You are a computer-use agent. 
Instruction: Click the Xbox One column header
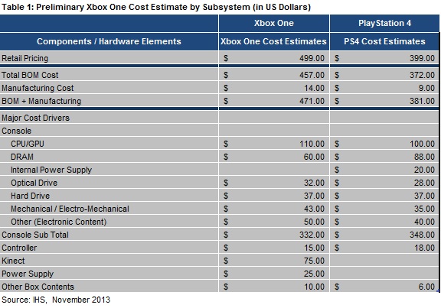pyautogui.click(x=273, y=23)
